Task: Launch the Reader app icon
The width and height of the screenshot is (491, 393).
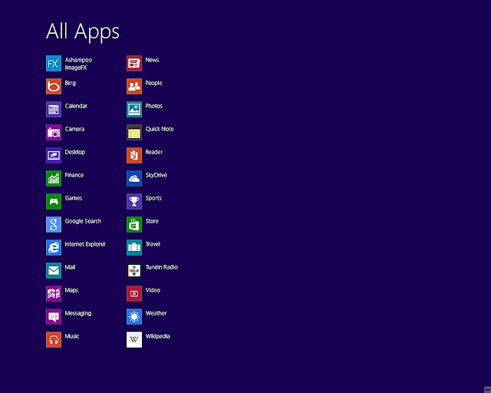Action: [x=134, y=156]
